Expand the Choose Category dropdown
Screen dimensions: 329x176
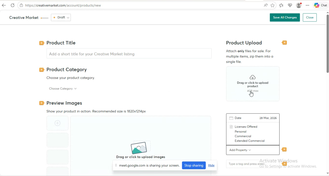click(x=63, y=88)
